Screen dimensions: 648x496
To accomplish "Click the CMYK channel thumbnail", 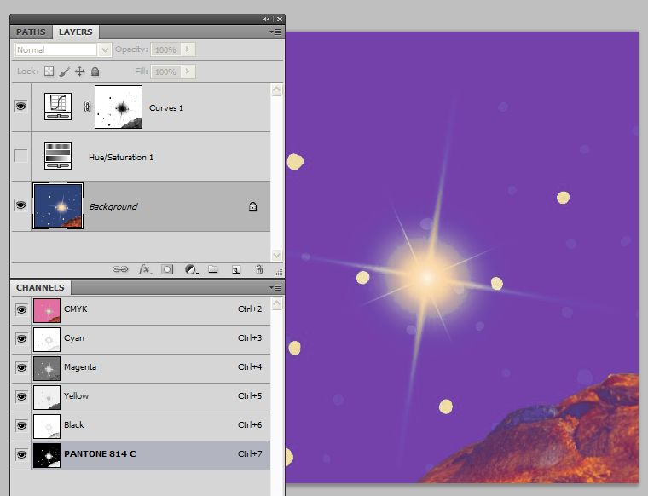I will 47,310.
